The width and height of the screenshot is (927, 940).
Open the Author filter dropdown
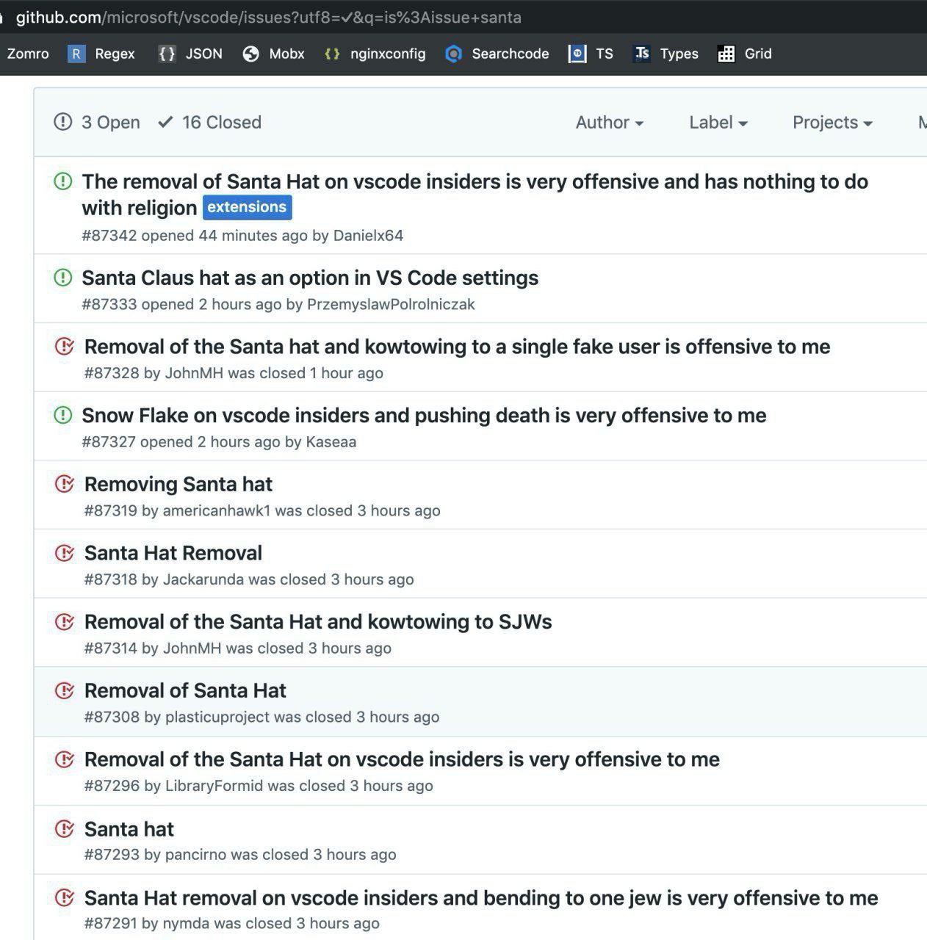(x=610, y=123)
